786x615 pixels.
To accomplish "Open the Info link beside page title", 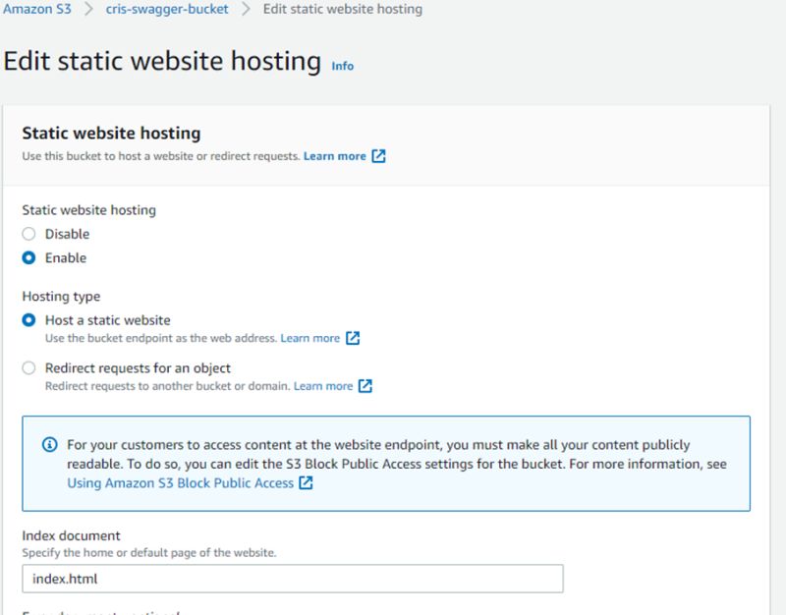I will tap(342, 66).
